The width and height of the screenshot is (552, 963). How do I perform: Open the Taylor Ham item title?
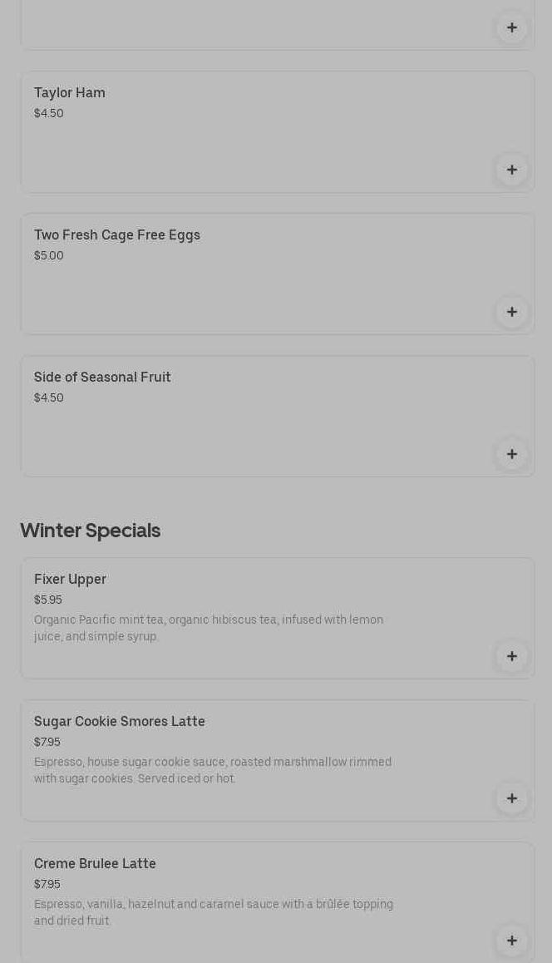(70, 92)
